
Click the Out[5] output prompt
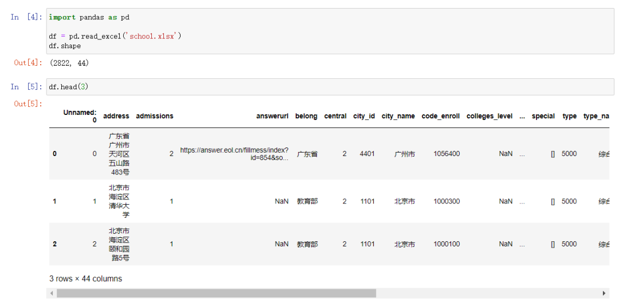(28, 103)
